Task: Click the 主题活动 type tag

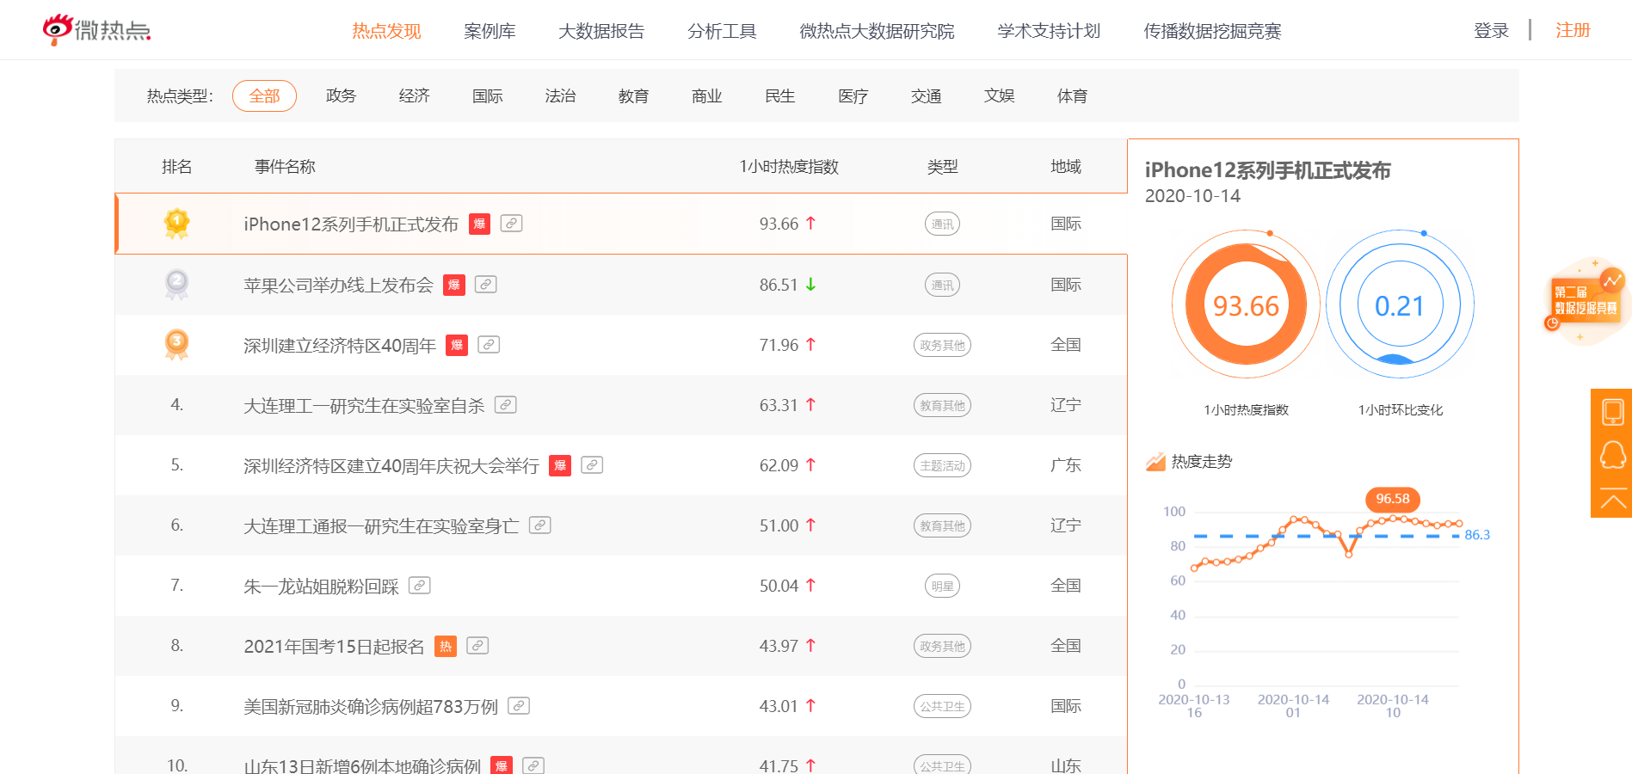Action: 942,465
